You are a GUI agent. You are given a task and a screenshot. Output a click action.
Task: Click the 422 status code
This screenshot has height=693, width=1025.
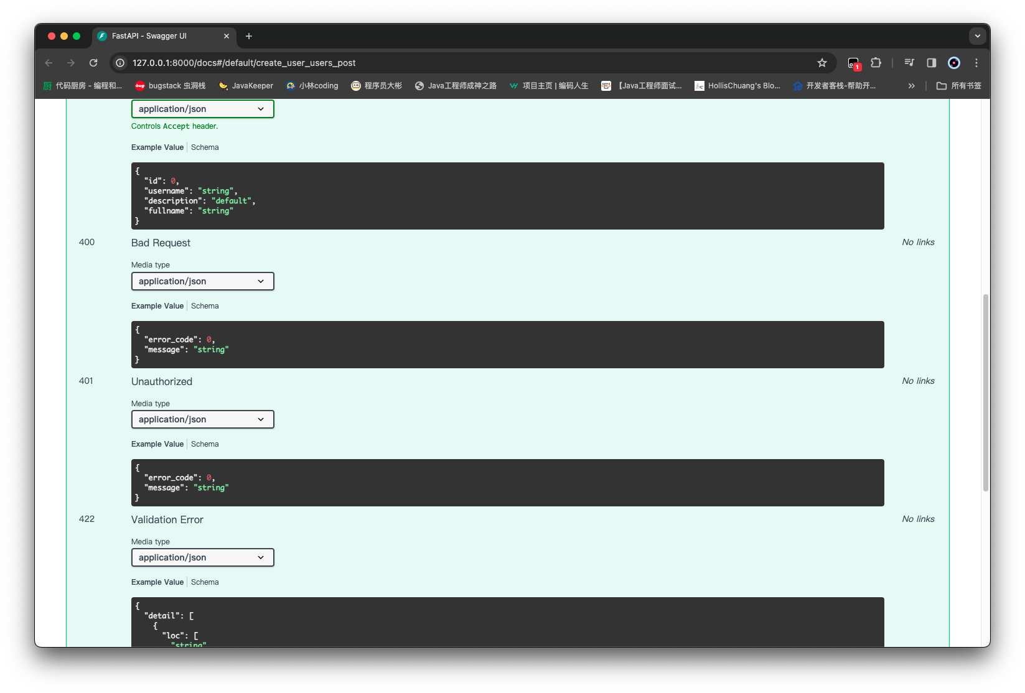(87, 519)
